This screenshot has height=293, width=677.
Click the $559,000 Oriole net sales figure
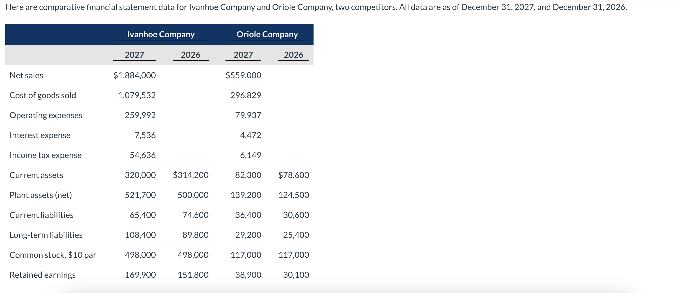point(243,75)
